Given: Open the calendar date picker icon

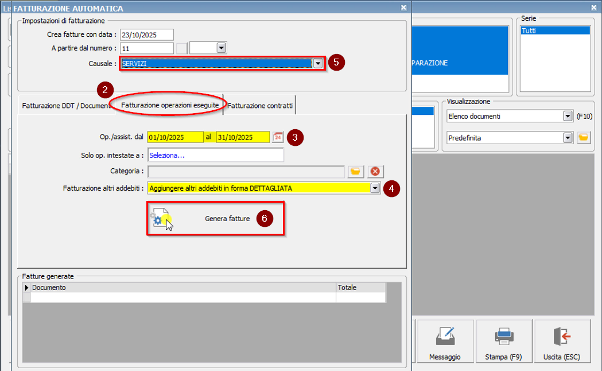Looking at the screenshot, I should point(278,137).
